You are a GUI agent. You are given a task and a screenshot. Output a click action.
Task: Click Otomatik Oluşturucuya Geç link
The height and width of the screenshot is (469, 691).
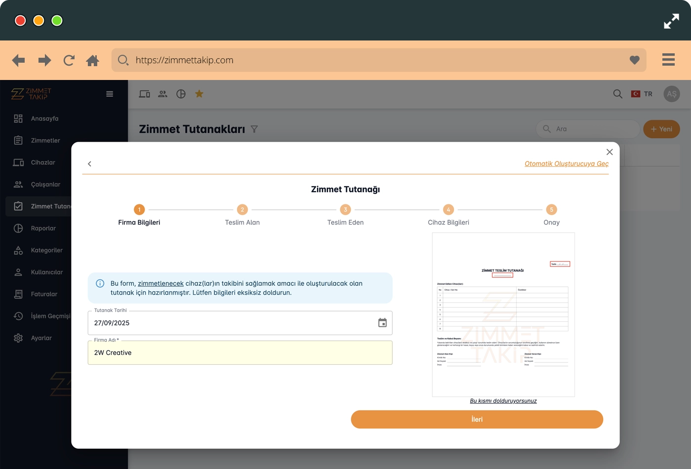coord(567,163)
